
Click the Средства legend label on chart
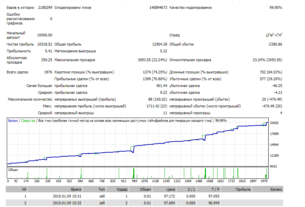(28, 121)
